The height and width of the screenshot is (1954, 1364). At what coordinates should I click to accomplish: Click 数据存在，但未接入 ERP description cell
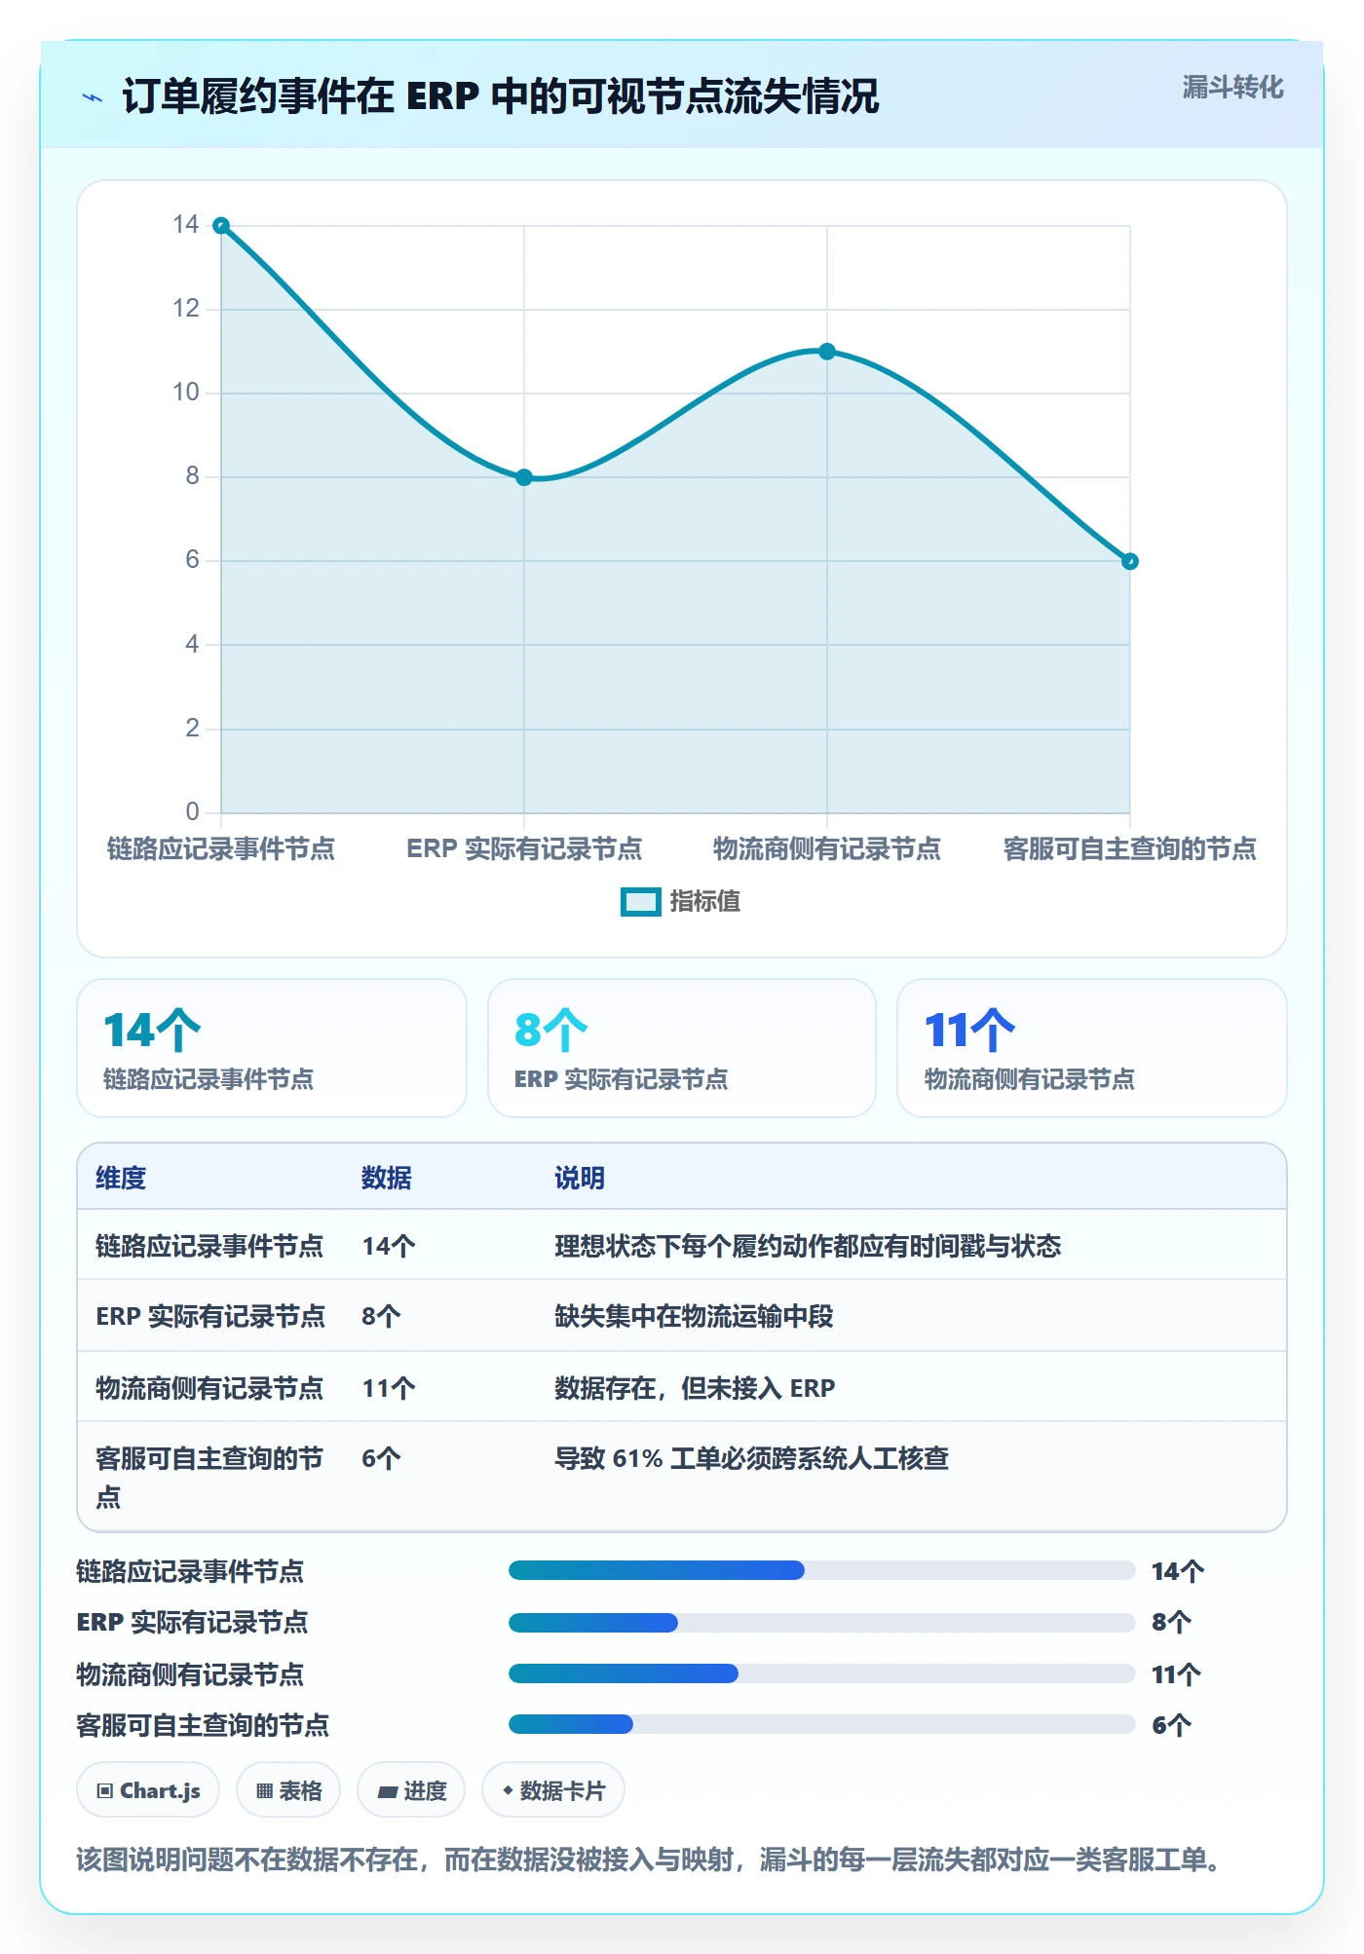[695, 1388]
